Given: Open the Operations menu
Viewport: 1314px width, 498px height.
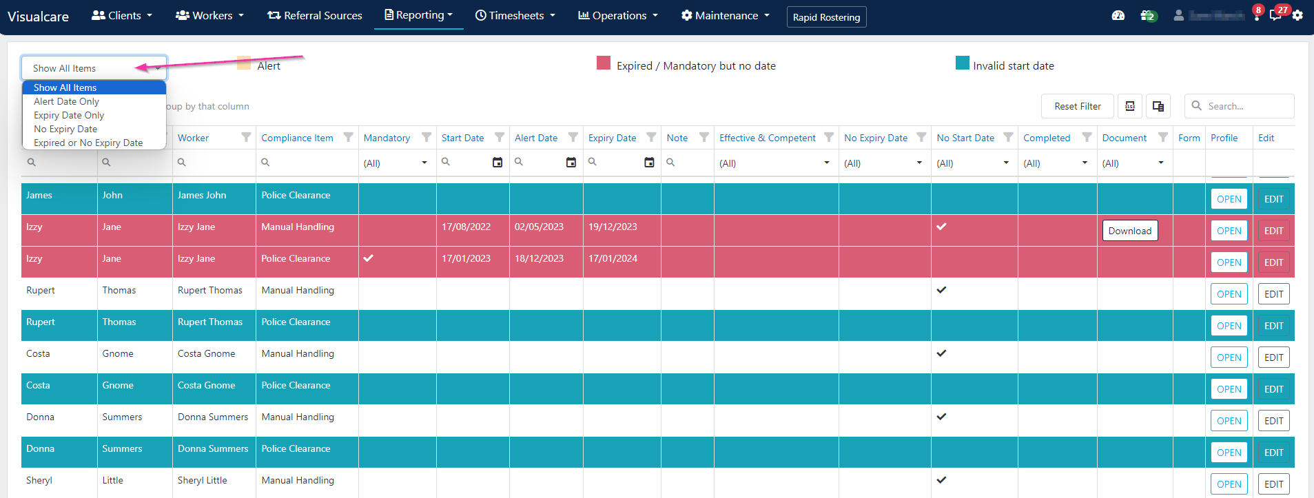Looking at the screenshot, I should (618, 15).
